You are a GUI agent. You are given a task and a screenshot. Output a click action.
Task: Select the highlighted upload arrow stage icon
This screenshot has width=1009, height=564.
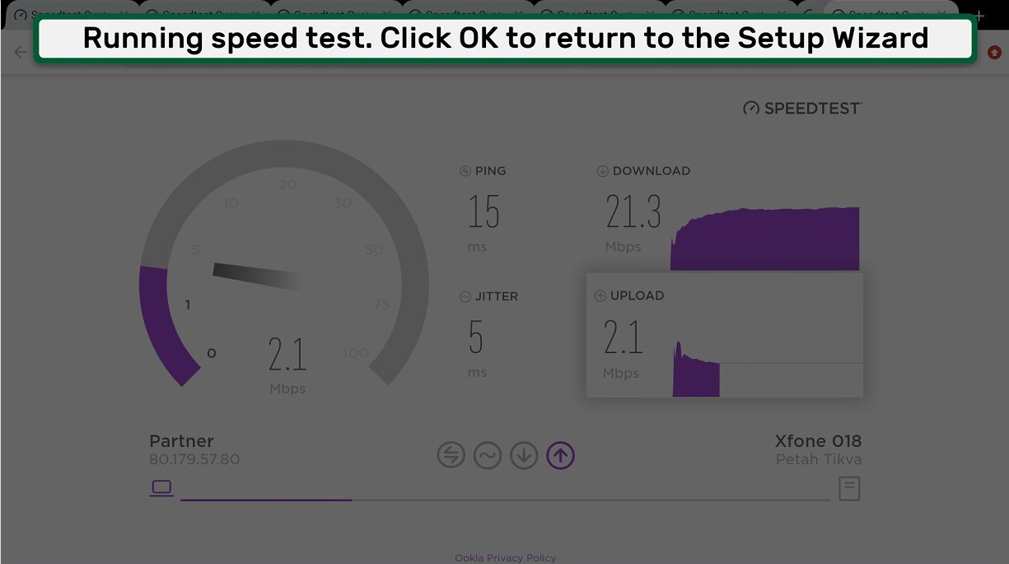pyautogui.click(x=560, y=455)
